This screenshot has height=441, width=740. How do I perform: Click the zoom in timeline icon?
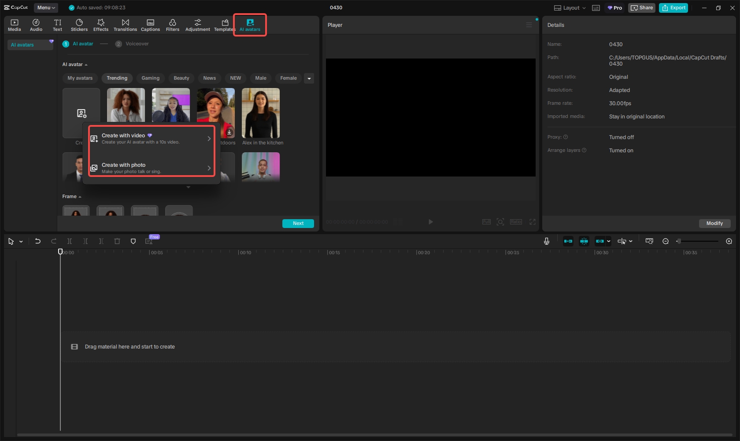729,241
